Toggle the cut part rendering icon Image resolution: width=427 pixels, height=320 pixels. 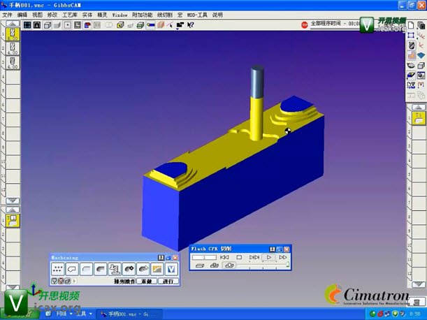tap(411, 75)
